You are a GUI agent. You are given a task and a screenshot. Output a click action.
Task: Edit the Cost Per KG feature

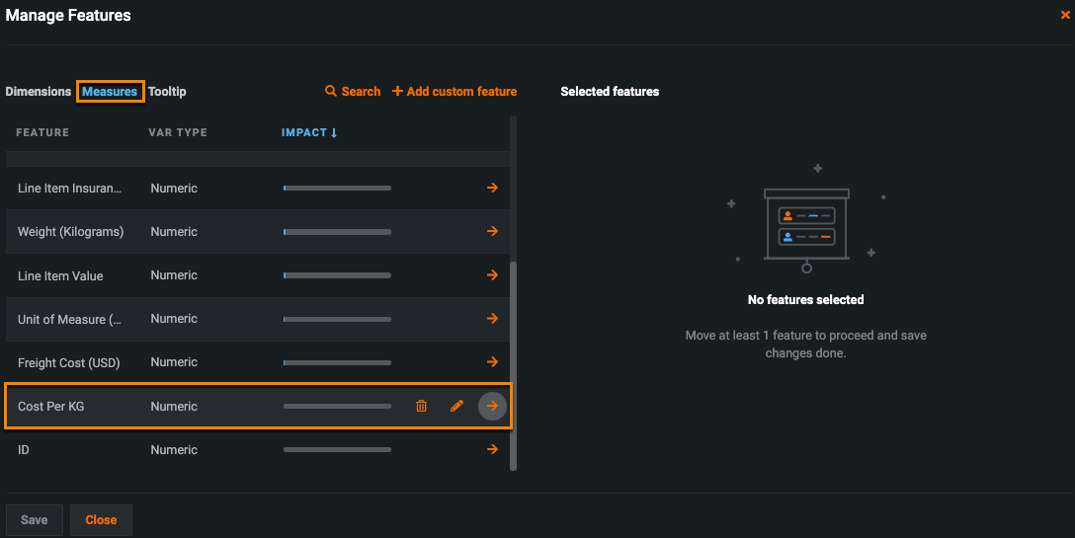click(x=456, y=406)
